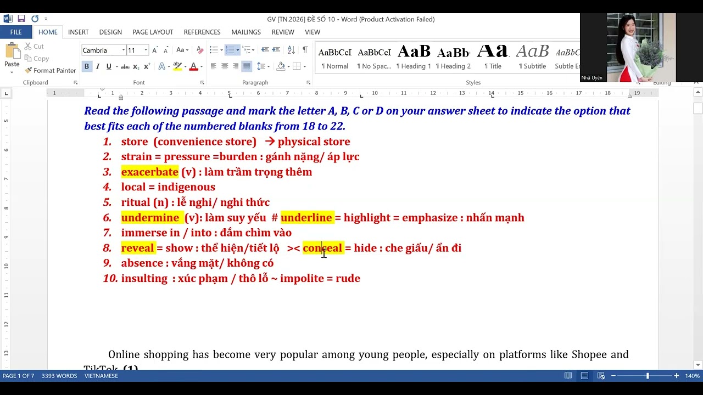Click the 3393 WORDS count in status bar

point(59,376)
